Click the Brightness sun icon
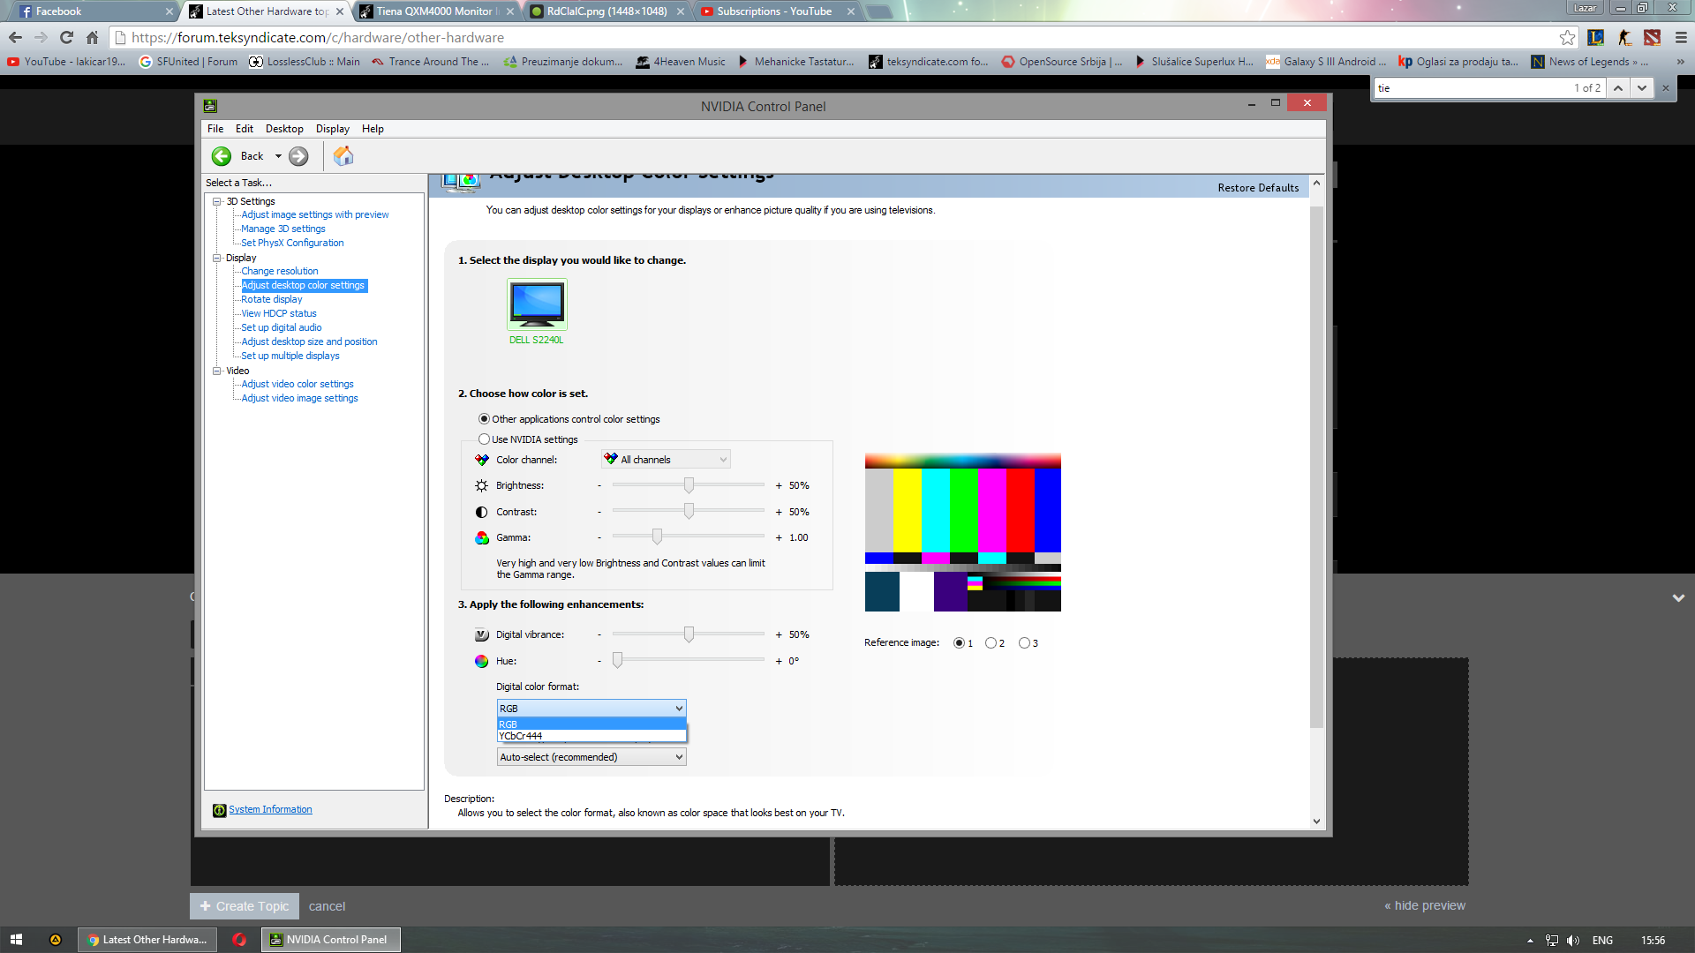Image resolution: width=1695 pixels, height=953 pixels. coord(481,485)
